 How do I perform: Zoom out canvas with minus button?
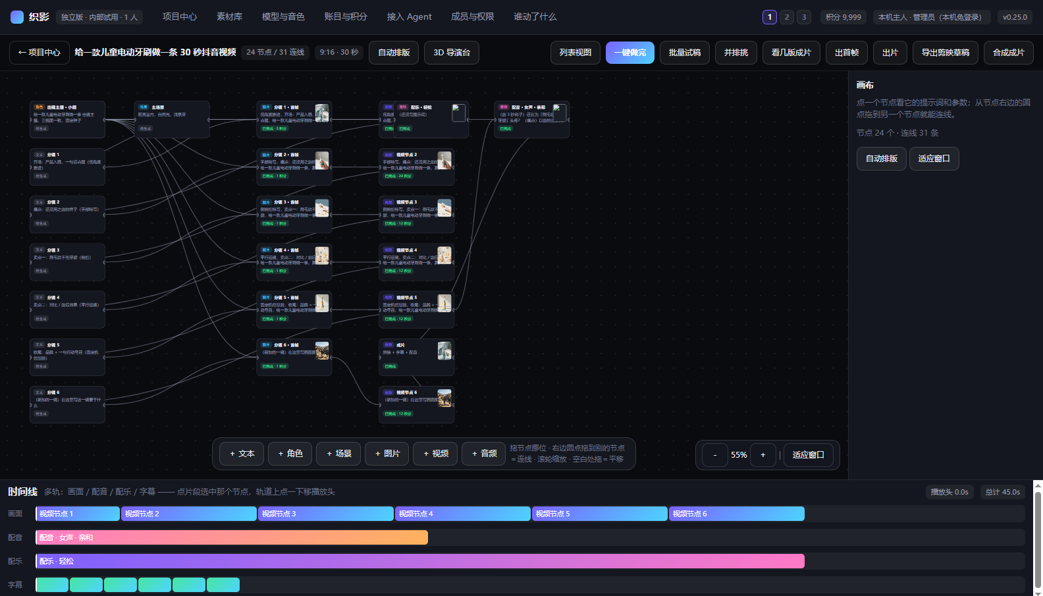[x=715, y=455]
